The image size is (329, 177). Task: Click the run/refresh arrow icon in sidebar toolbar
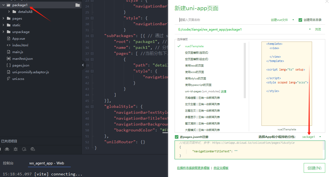pos(24,149)
